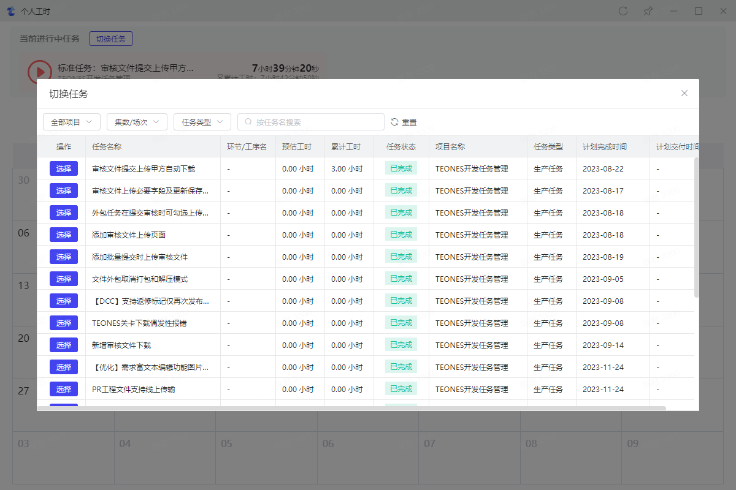Choose 选择 for 文件外包取消打包和解压模式
The height and width of the screenshot is (490, 736).
tap(64, 279)
